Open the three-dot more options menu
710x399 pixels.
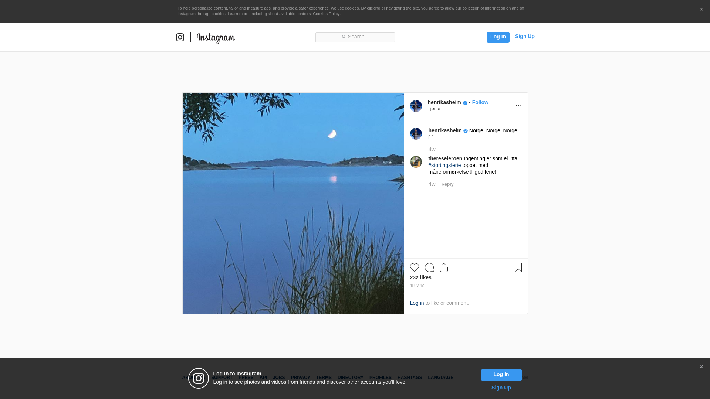518,106
